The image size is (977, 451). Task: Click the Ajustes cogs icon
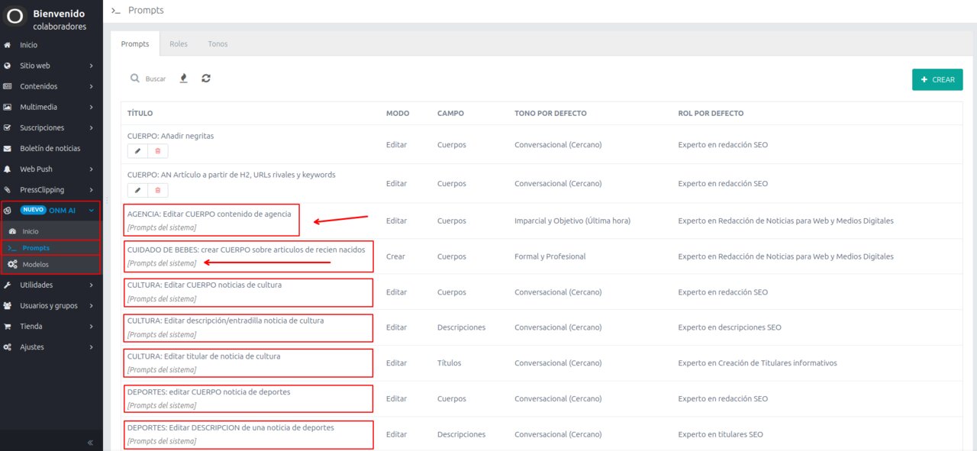point(8,346)
